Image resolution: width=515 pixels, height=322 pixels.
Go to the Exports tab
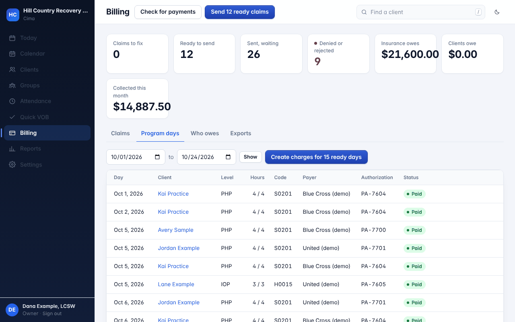click(x=241, y=133)
